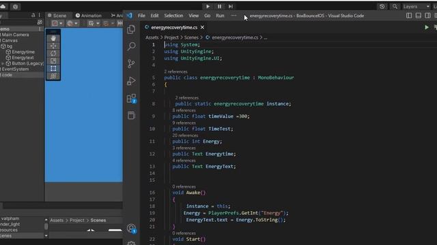
Task: Click the VS Code logo icon
Action: coord(130,16)
